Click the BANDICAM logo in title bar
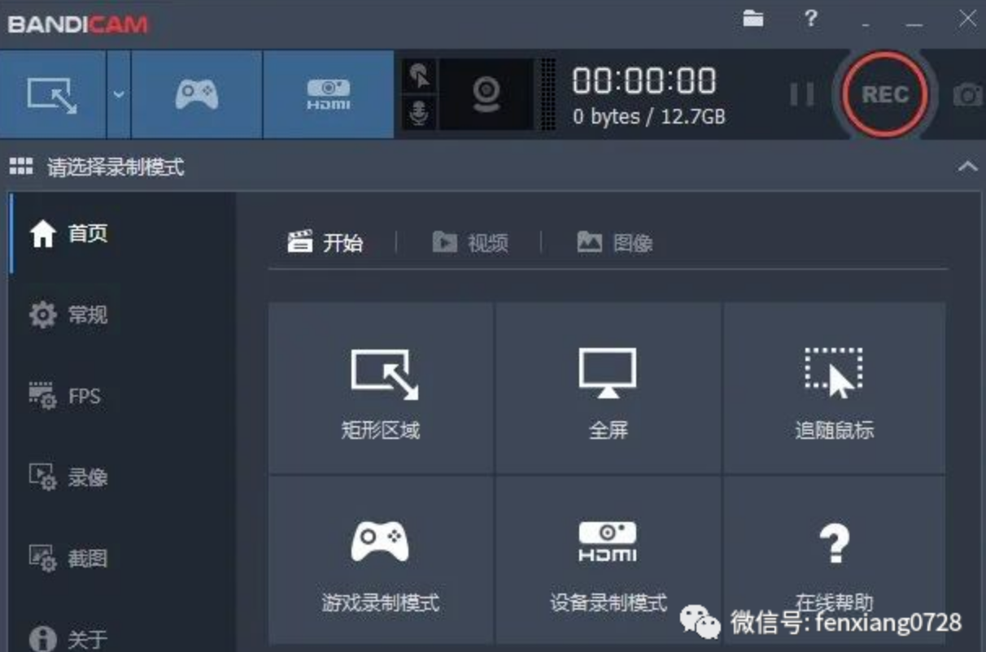The image size is (986, 652). 78,24
